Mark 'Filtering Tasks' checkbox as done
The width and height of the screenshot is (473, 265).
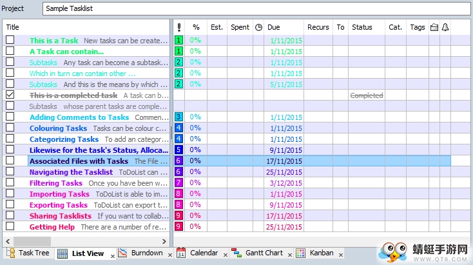tap(10, 182)
